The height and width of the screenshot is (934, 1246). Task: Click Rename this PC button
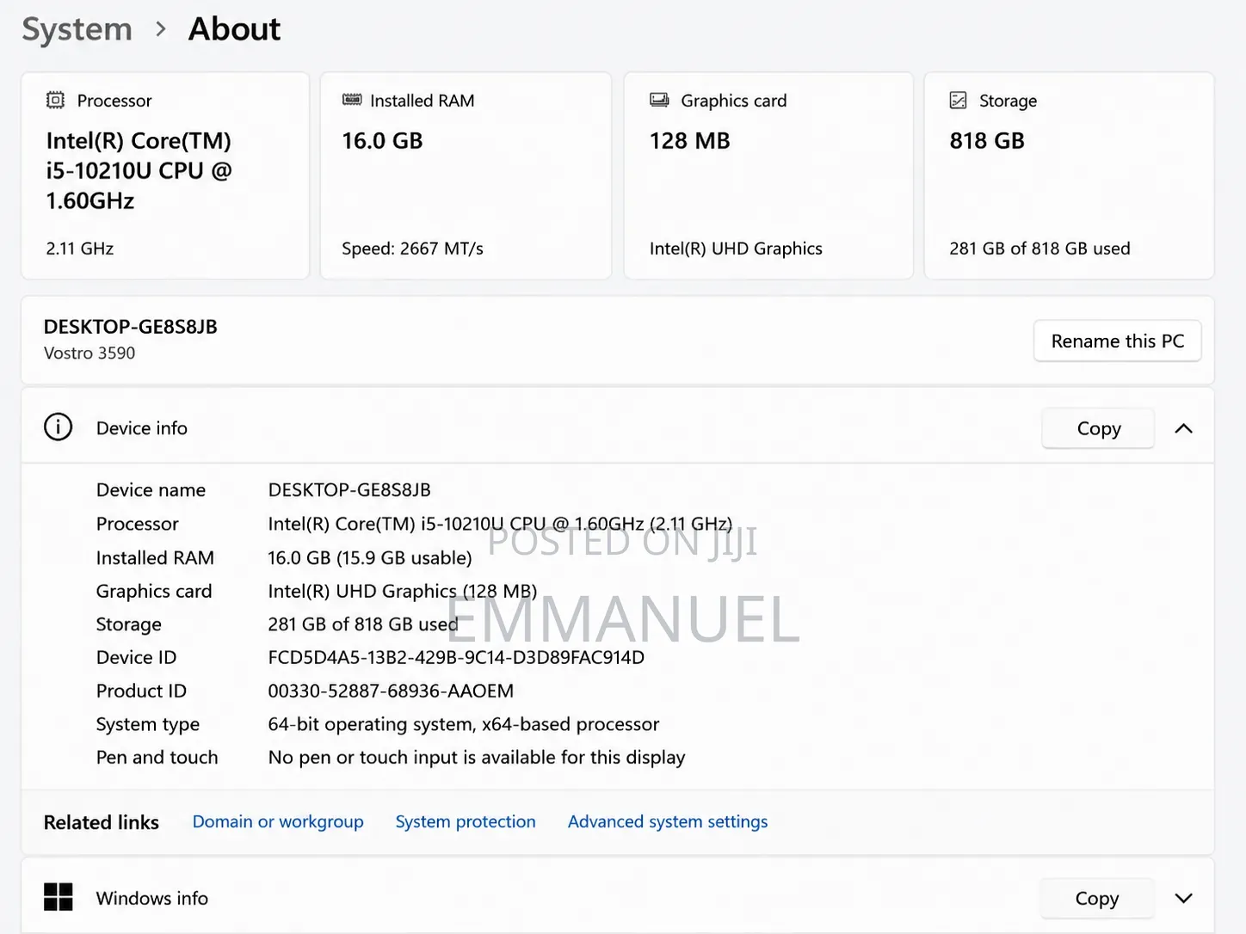pos(1117,341)
